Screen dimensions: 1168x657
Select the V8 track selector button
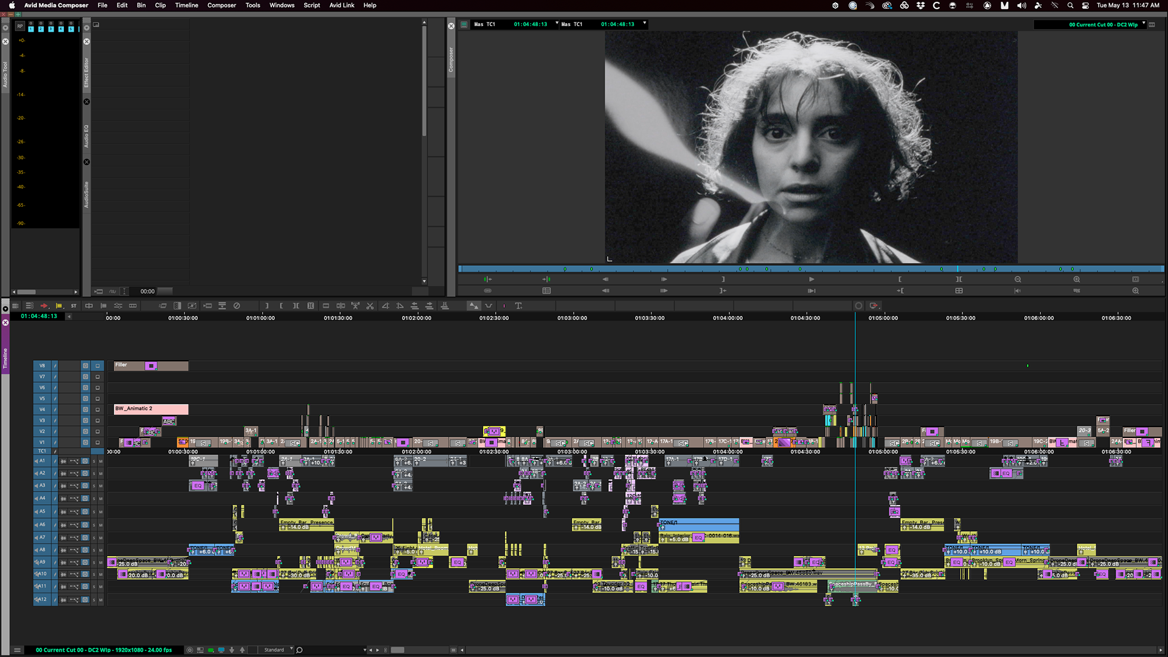point(42,366)
